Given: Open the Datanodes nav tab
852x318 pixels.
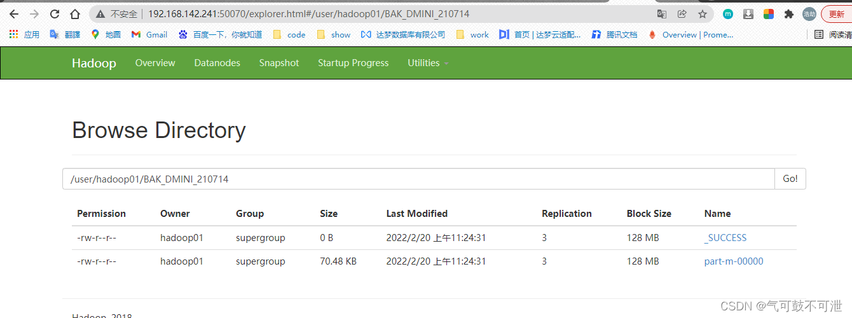Looking at the screenshot, I should click(x=217, y=63).
